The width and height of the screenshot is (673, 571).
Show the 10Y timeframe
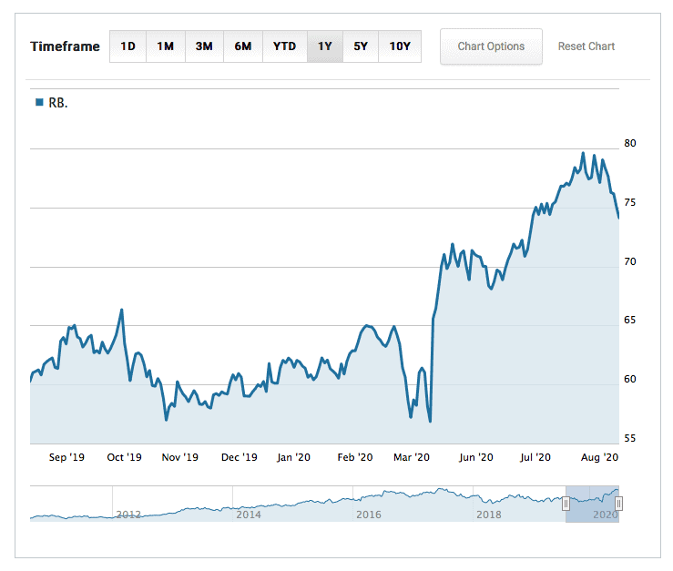[x=400, y=46]
